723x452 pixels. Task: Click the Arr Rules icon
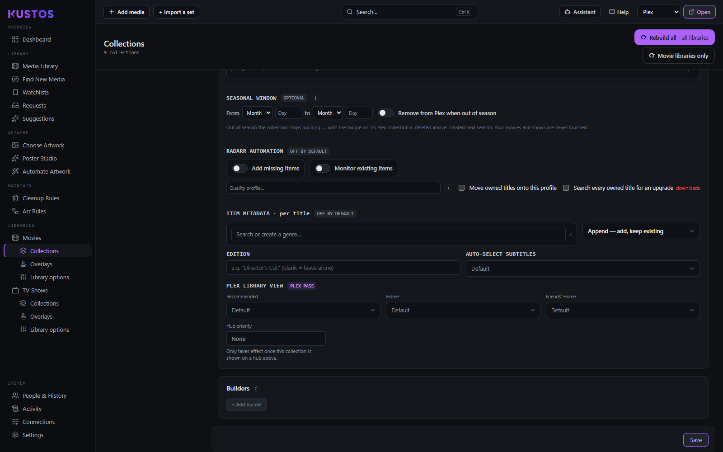(15, 211)
